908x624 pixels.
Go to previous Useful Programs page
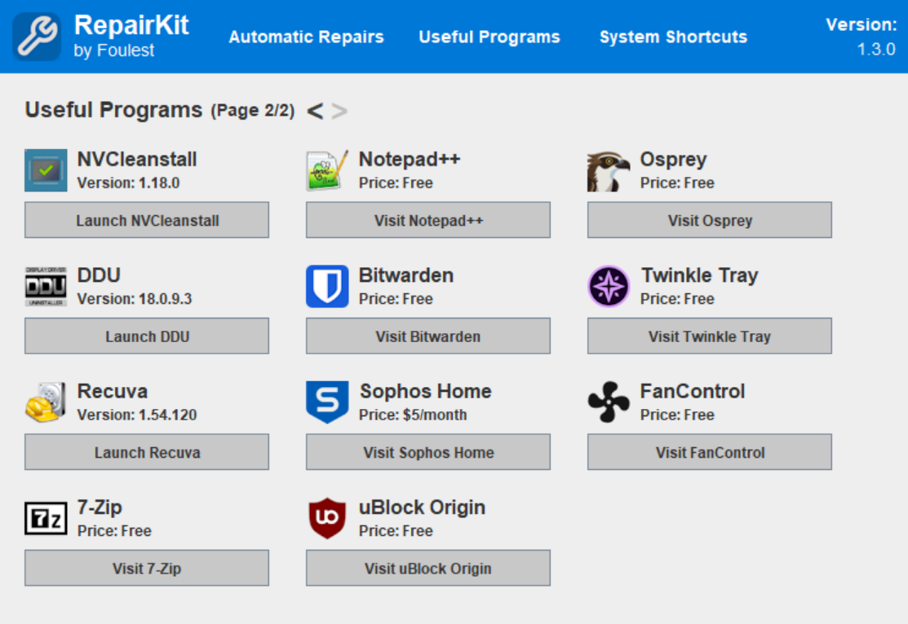coord(315,111)
